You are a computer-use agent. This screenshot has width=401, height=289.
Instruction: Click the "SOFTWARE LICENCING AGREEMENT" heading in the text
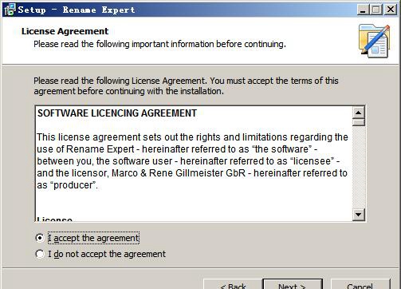click(x=117, y=113)
